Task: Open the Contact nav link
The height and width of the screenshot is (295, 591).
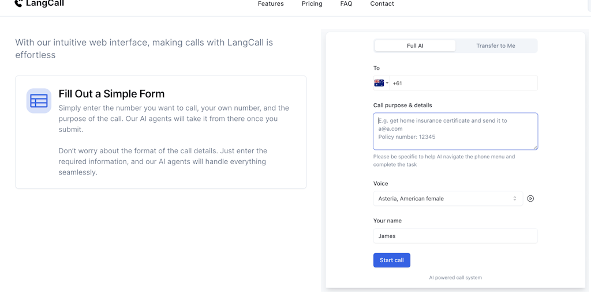Action: 382,4
